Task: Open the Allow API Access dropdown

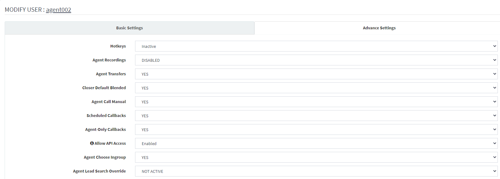Action: coord(316,144)
